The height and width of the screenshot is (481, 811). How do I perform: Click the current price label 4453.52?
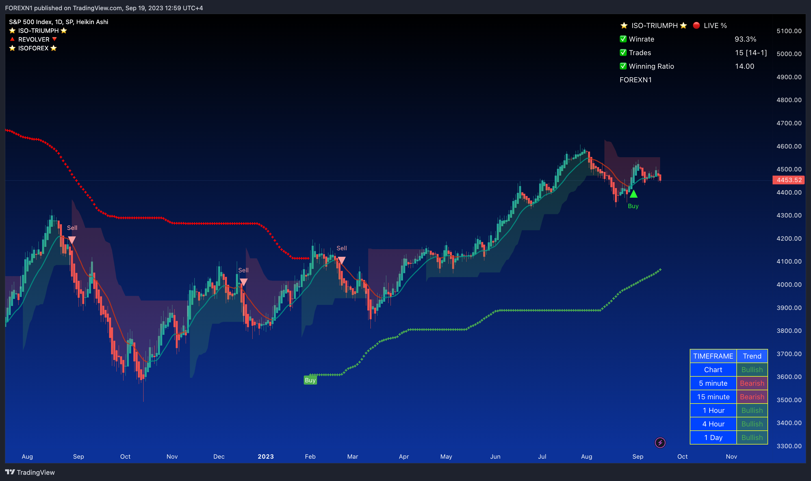click(x=789, y=180)
